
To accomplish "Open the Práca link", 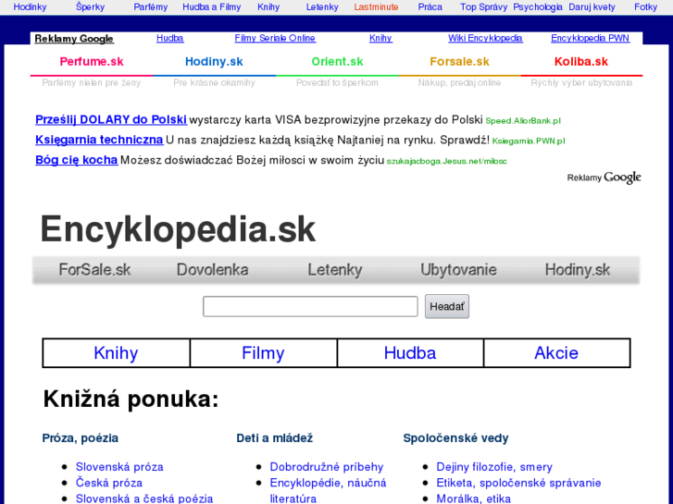I will [x=430, y=6].
